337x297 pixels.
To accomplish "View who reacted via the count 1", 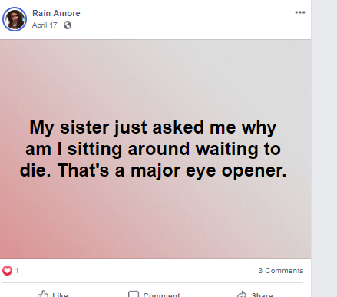I will [x=17, y=271].
